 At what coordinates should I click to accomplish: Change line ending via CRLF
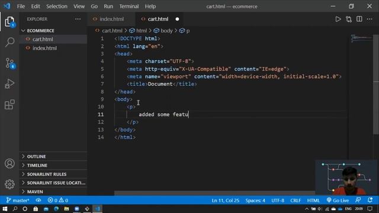coord(296,201)
